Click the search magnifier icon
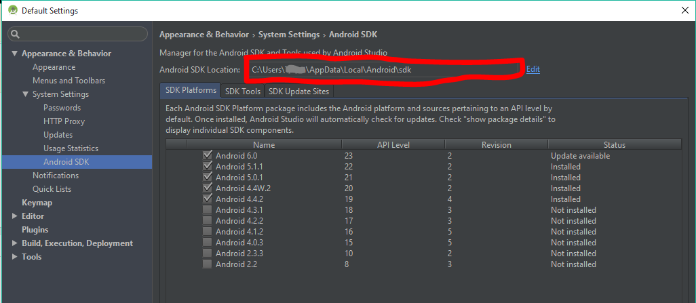Viewport: 696px width, 303px height. click(15, 34)
